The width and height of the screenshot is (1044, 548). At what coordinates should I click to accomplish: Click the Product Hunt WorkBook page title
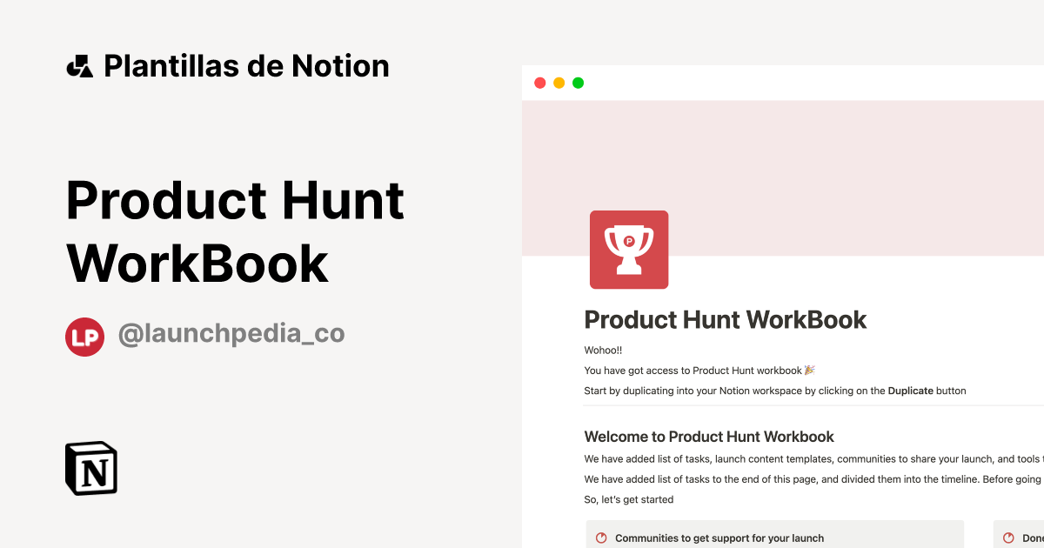pyautogui.click(x=726, y=320)
